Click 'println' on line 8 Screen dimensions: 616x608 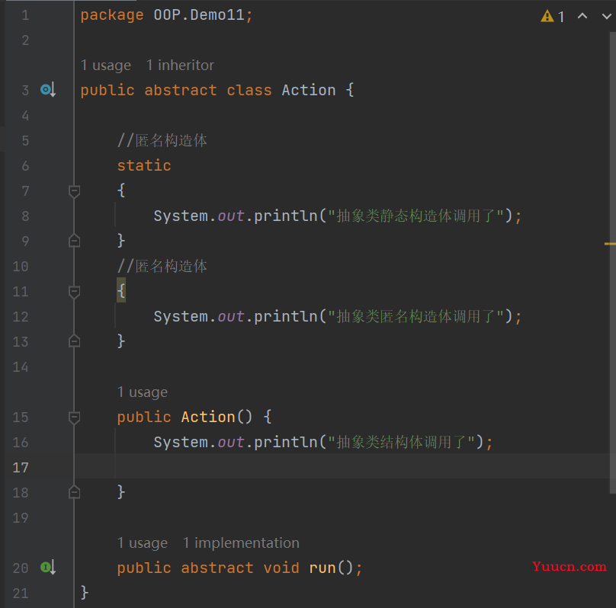[286, 216]
